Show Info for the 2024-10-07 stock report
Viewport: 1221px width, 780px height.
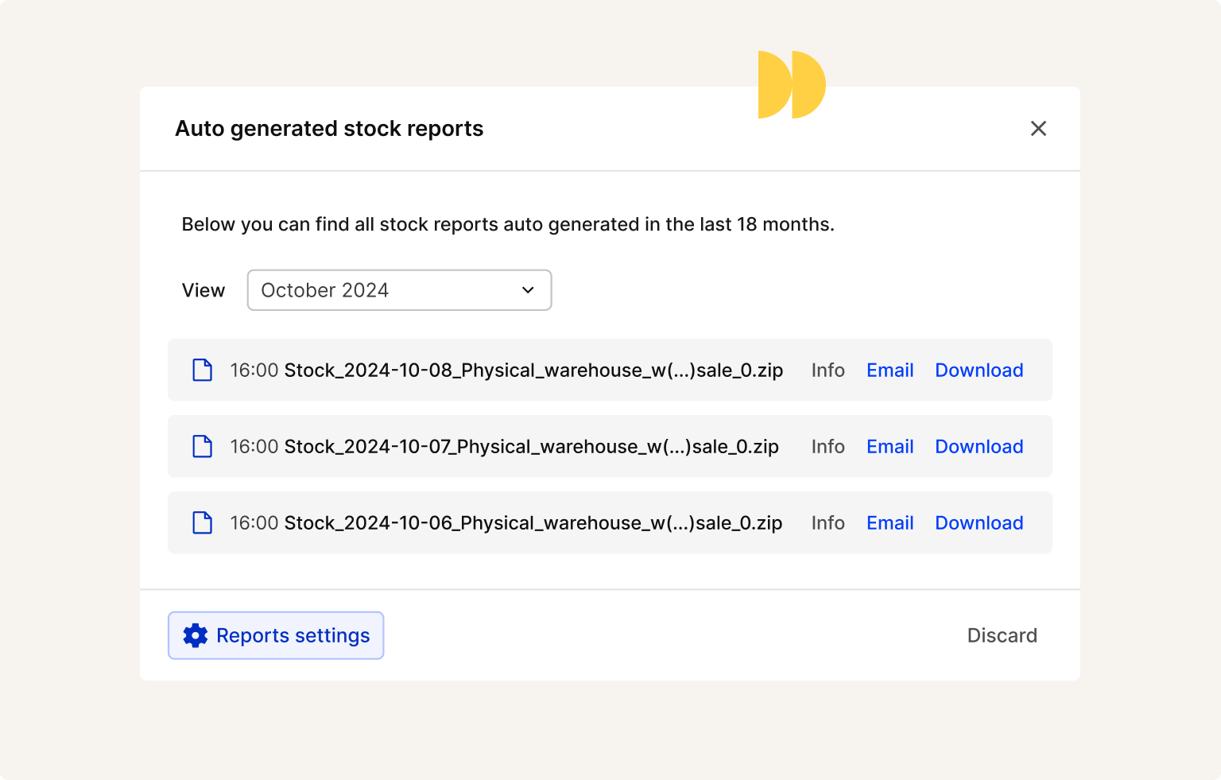tap(828, 446)
